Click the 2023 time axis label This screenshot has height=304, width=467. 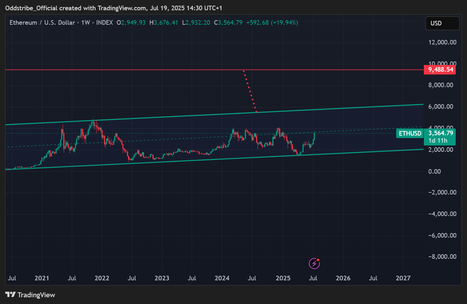(x=162, y=278)
